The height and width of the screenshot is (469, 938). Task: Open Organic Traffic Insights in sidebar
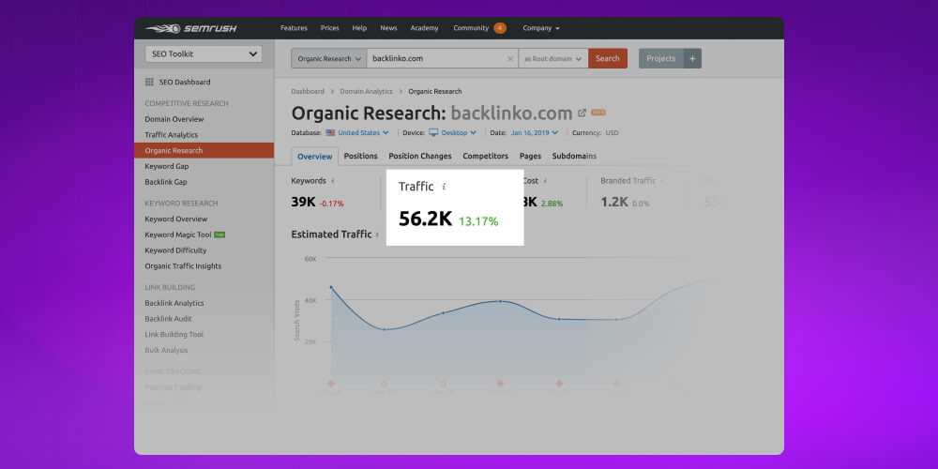183,266
